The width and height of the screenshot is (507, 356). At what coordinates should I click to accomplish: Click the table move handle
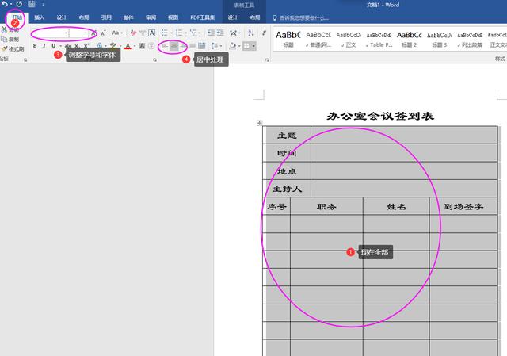click(x=259, y=123)
